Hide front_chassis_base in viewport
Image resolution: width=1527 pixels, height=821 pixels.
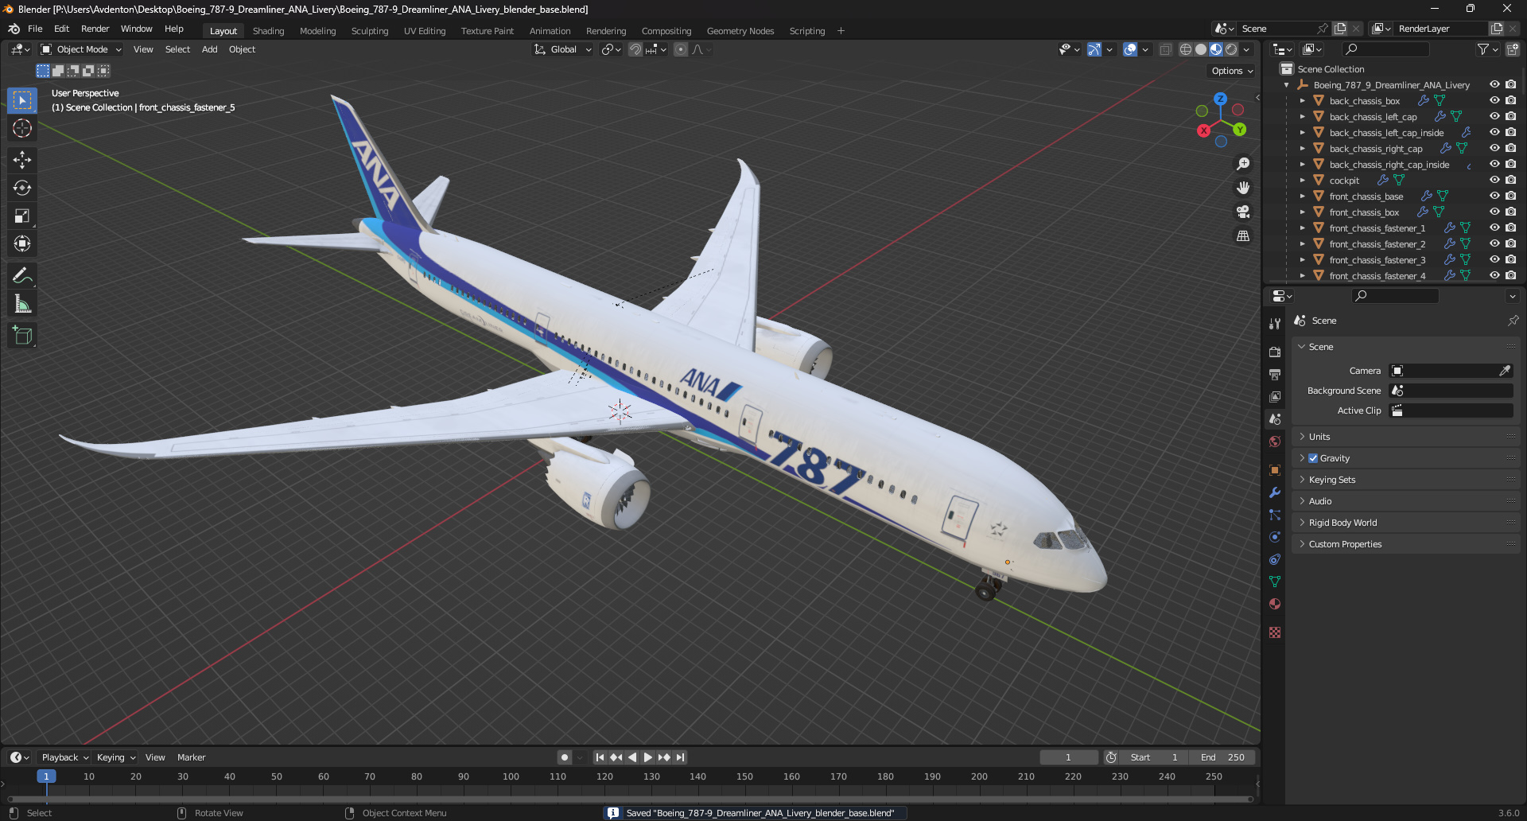1494,196
